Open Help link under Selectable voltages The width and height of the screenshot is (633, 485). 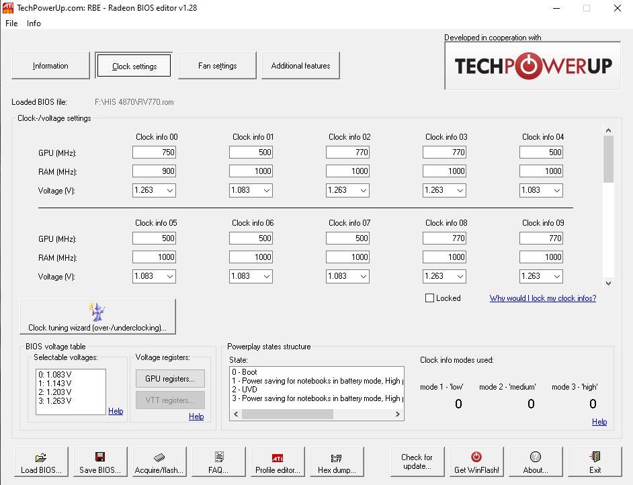[116, 410]
